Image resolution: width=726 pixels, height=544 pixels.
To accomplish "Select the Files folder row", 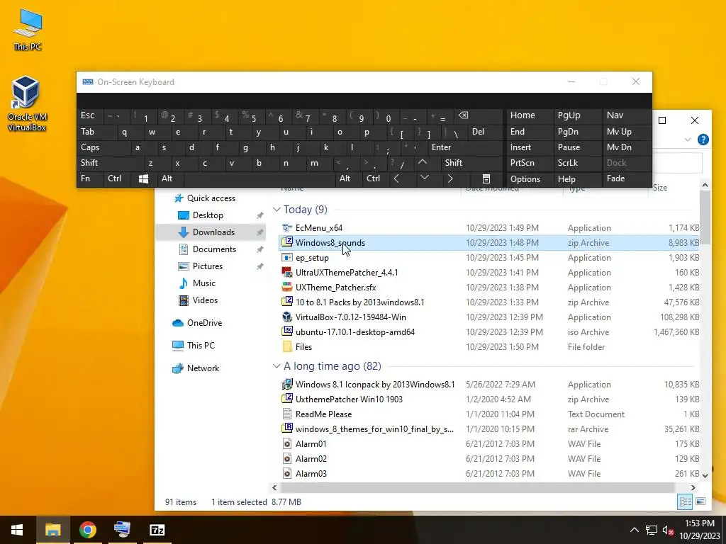I will [x=489, y=347].
